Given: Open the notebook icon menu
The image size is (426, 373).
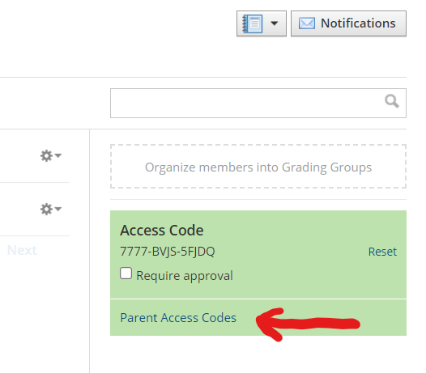Looking at the screenshot, I should coord(261,23).
